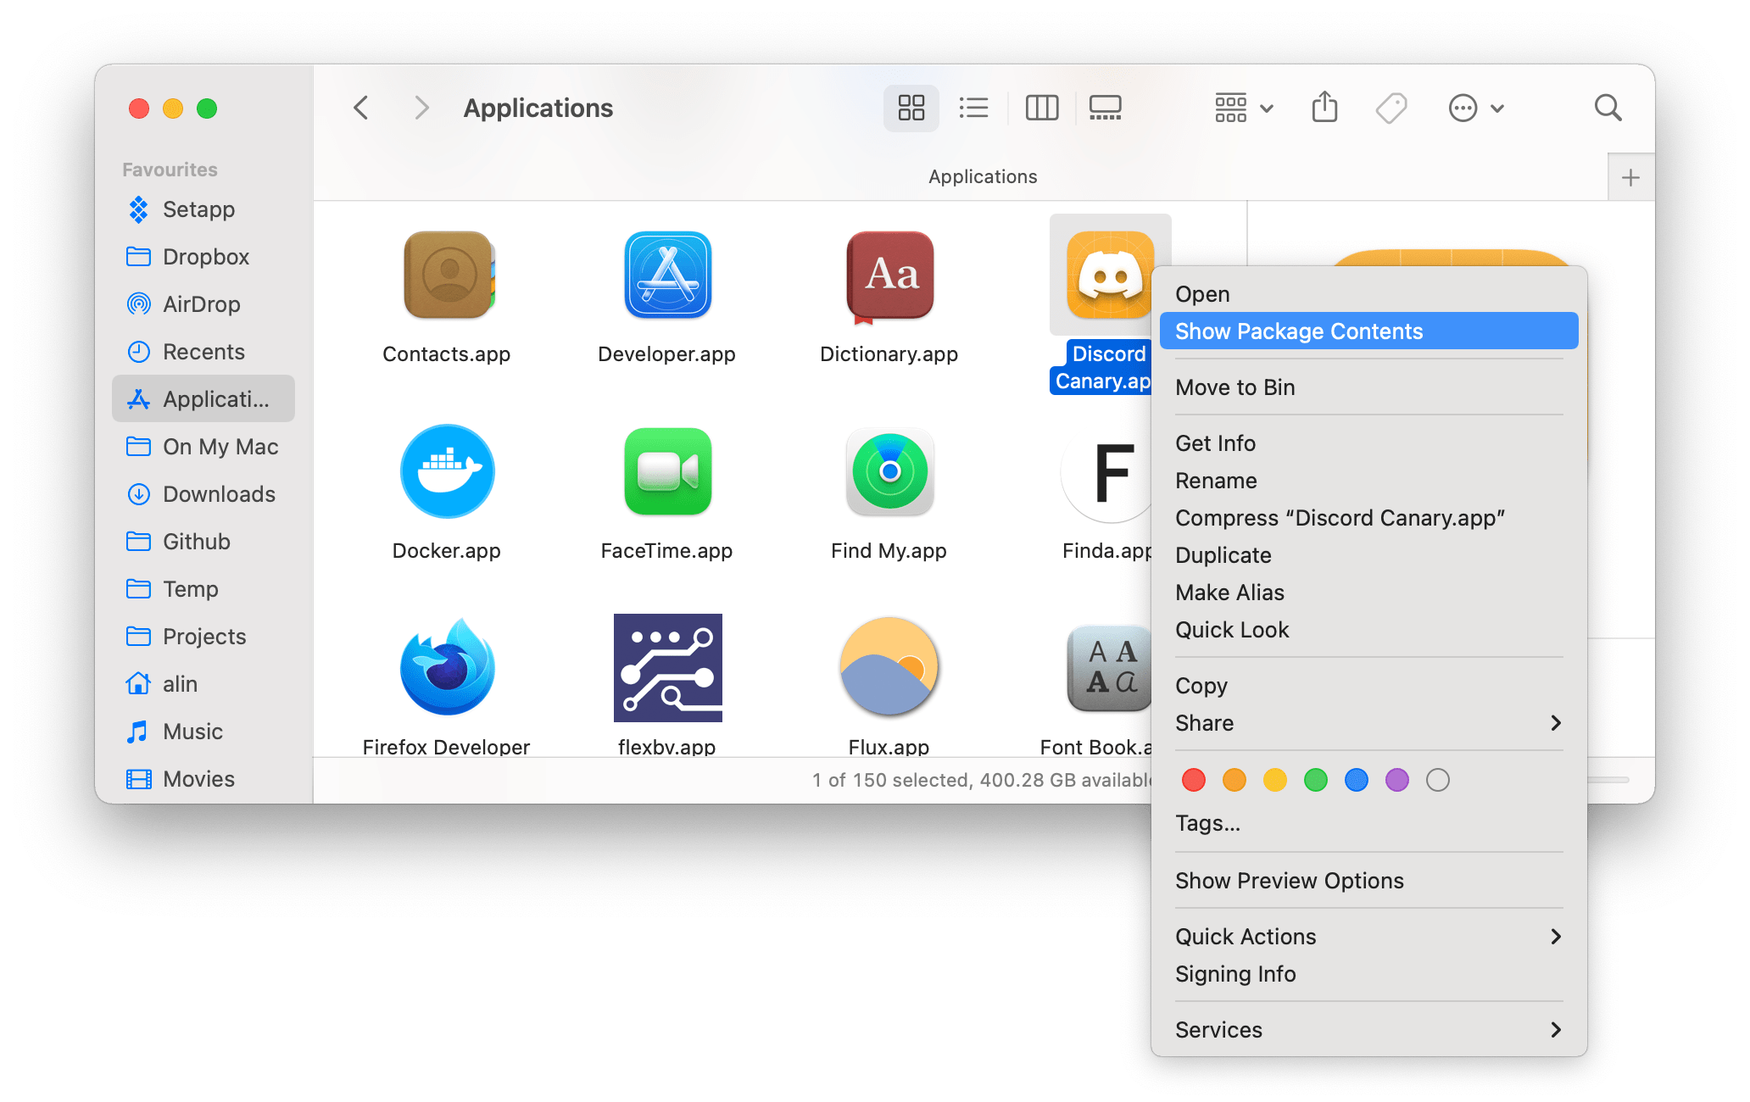The width and height of the screenshot is (1750, 1102).
Task: Choose Open from the context menu
Action: [x=1368, y=294]
